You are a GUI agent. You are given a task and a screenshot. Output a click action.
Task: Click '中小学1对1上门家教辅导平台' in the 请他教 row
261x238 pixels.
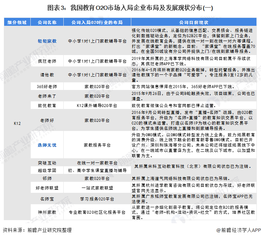[97, 75]
